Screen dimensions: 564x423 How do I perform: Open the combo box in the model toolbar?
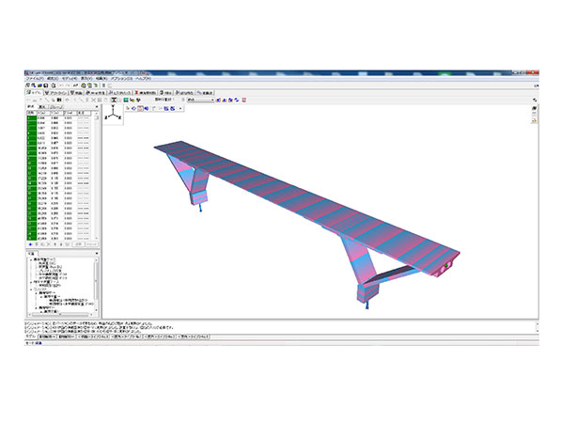pos(202,101)
